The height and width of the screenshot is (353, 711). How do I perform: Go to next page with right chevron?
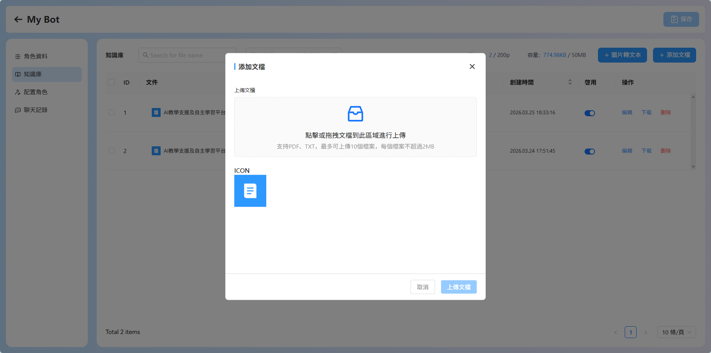(x=646, y=332)
